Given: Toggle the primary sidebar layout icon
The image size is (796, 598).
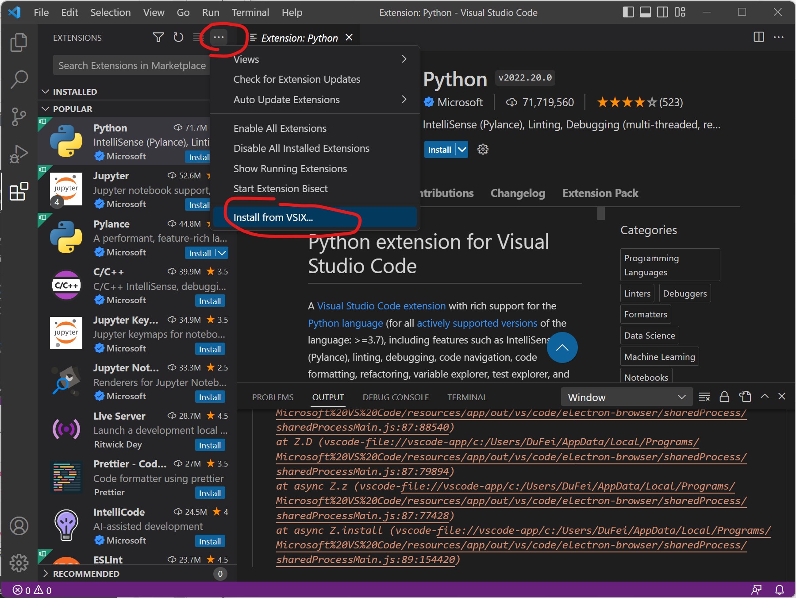Looking at the screenshot, I should coord(628,12).
